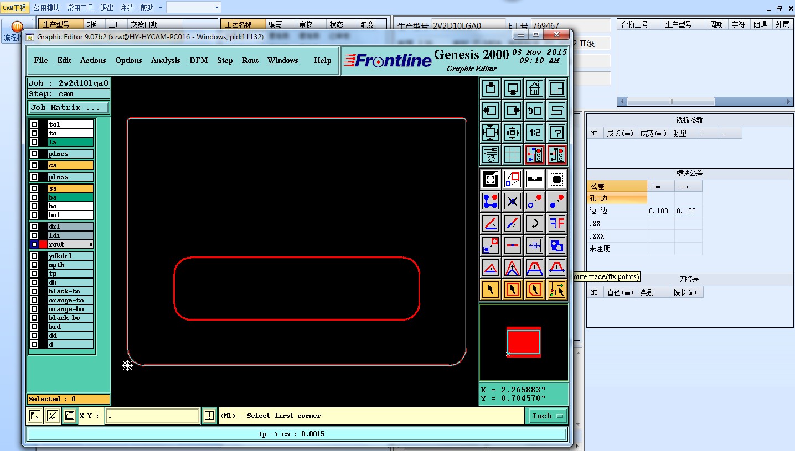Open the File menu
Image resolution: width=795 pixels, height=451 pixels.
tap(40, 60)
